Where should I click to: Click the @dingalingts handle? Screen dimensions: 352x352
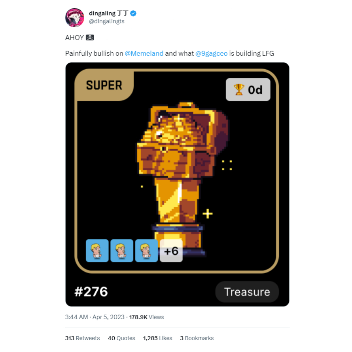pyautogui.click(x=107, y=21)
